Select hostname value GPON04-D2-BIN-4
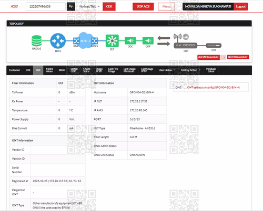The image size is (263, 211). 141,92
